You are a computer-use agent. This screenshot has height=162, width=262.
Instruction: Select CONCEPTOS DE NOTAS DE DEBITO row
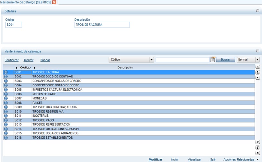click(129, 85)
